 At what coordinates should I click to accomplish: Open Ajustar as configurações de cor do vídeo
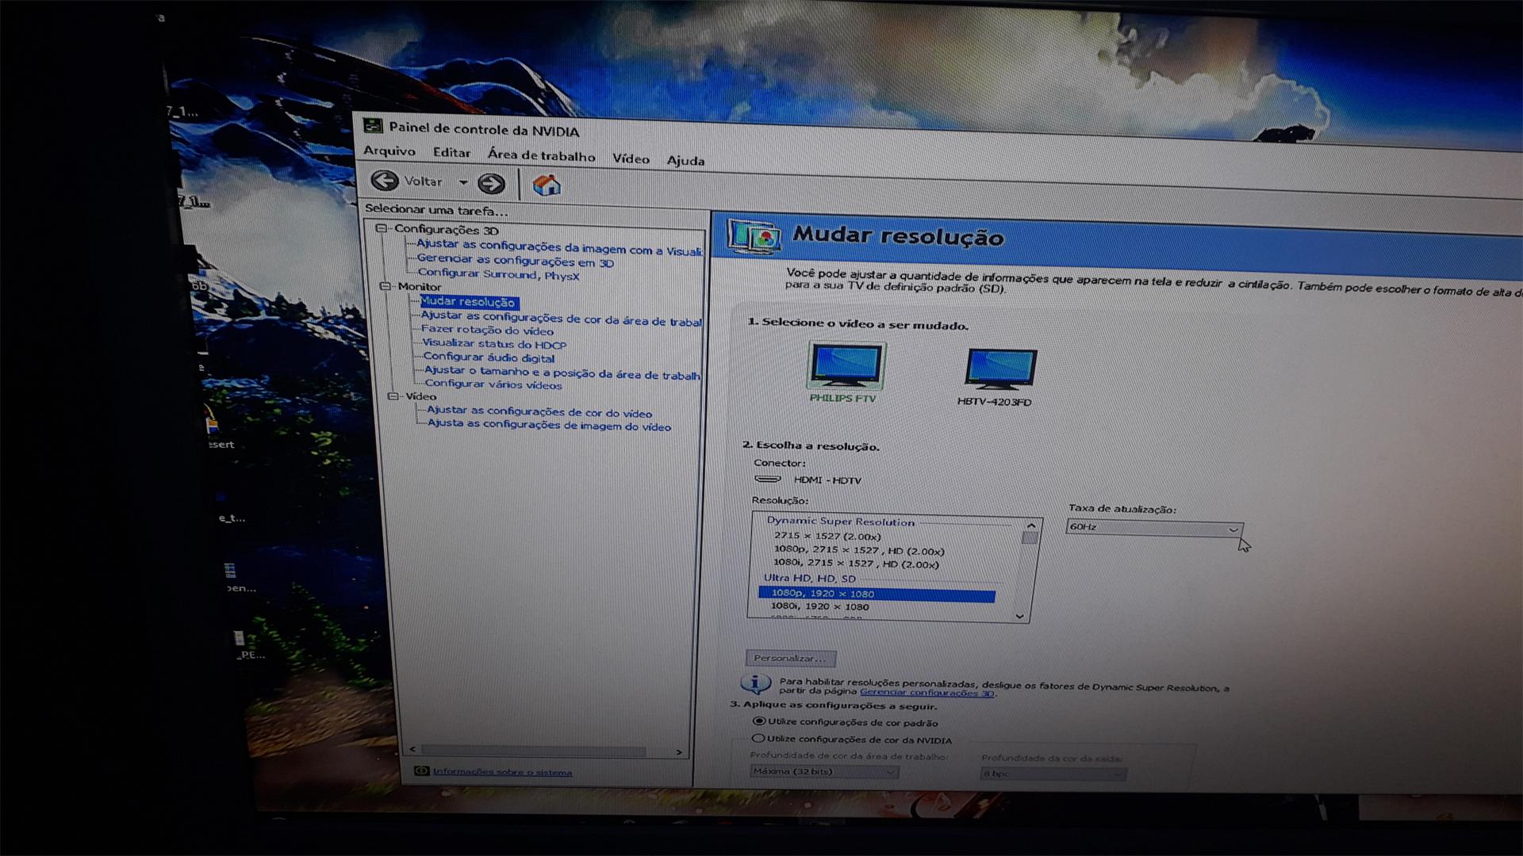pyautogui.click(x=539, y=411)
